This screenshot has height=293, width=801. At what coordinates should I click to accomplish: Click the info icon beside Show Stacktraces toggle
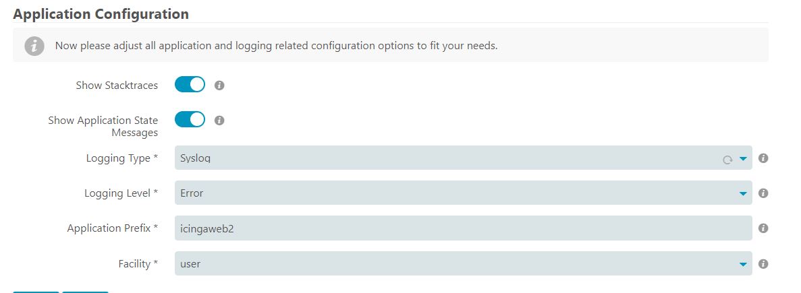[x=220, y=85]
